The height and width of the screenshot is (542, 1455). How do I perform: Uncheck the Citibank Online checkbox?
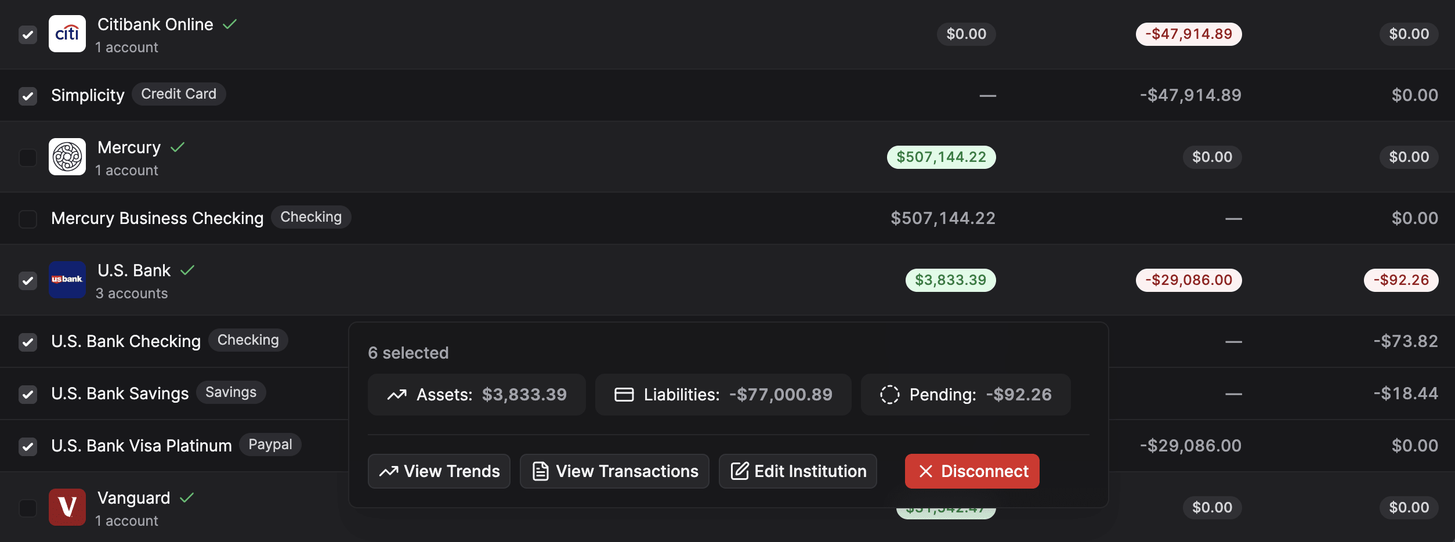pyautogui.click(x=28, y=34)
